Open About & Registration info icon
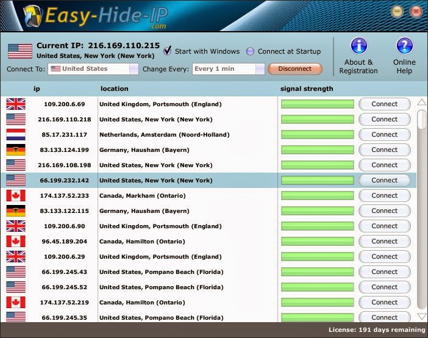Viewport: 428px width, 338px height. (358, 46)
